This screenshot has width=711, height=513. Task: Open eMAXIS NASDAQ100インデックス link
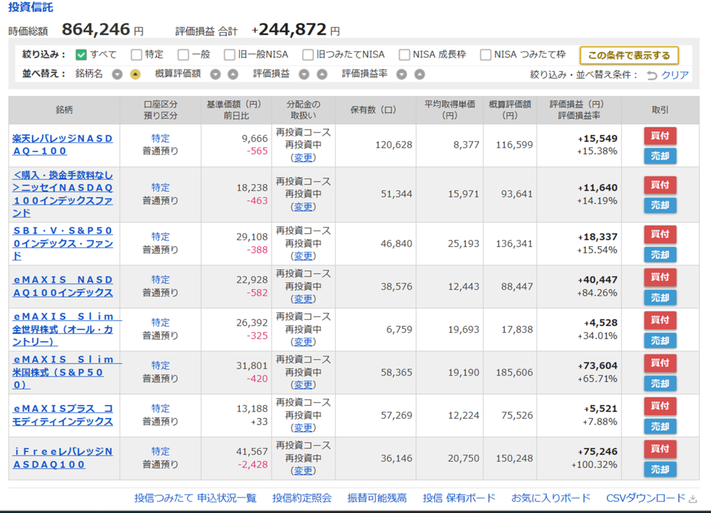[x=63, y=286]
